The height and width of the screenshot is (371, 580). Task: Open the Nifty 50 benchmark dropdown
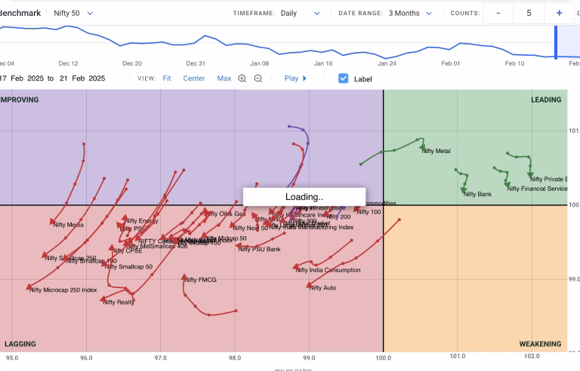coord(74,13)
